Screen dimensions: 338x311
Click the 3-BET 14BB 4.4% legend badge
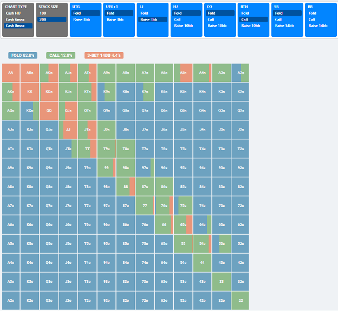tap(104, 55)
